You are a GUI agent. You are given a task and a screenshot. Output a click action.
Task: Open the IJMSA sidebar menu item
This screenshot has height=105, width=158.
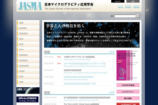[x=28, y=50]
